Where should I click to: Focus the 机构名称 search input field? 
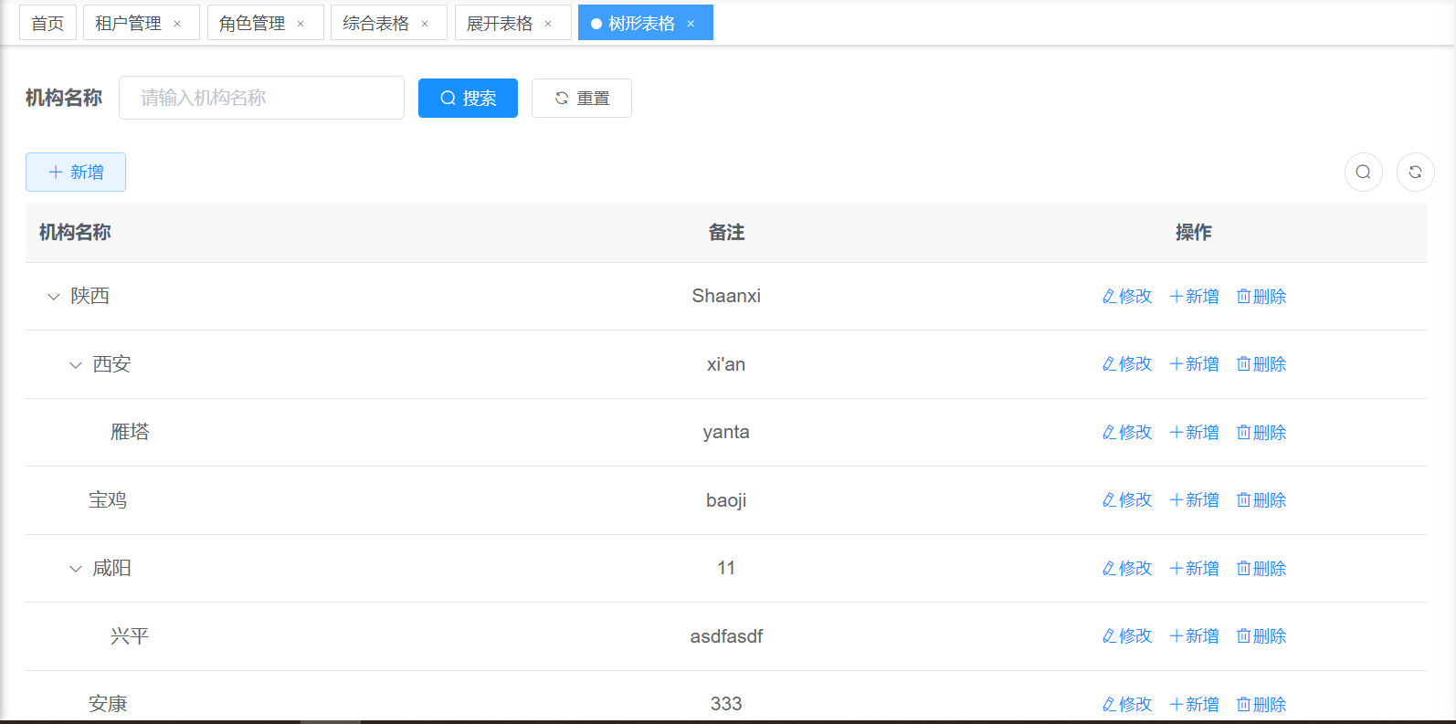pos(261,98)
